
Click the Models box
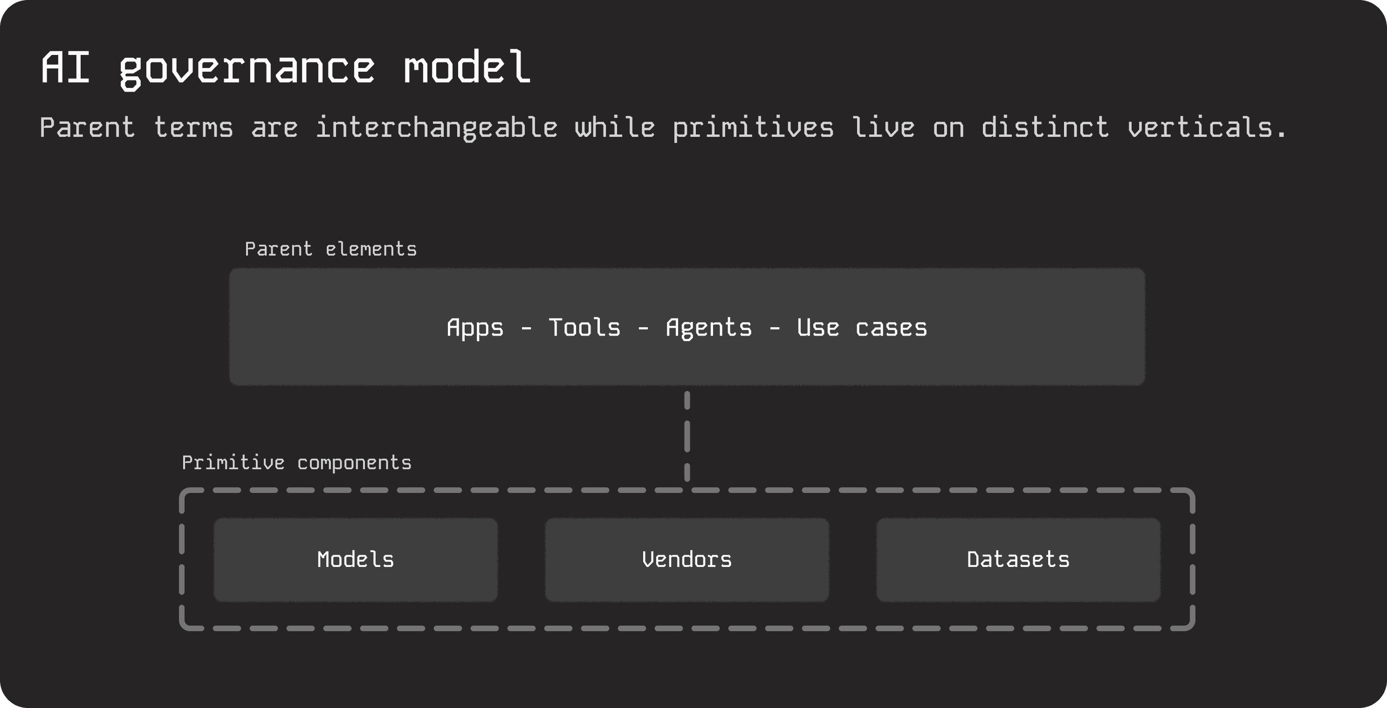point(355,560)
